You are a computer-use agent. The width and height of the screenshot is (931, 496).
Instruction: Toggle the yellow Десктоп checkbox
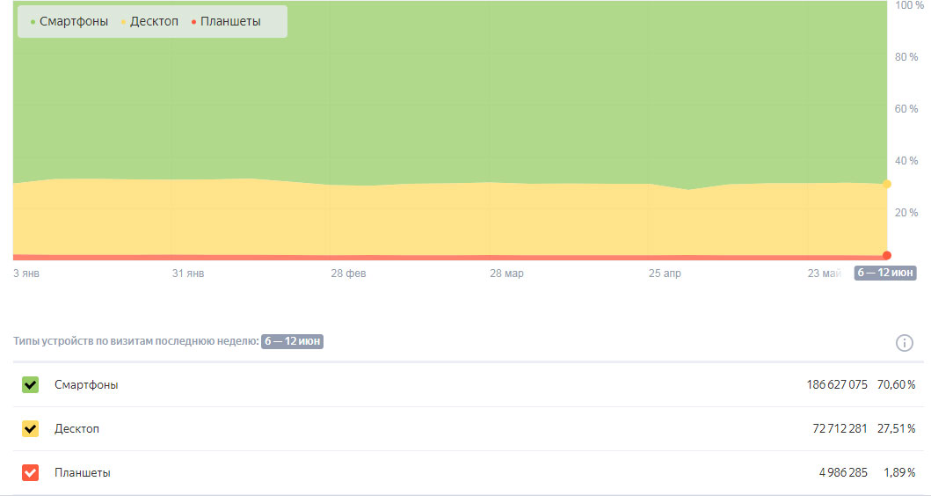tap(31, 428)
